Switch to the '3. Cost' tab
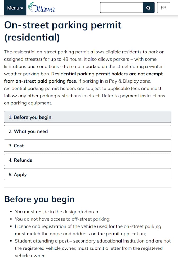 pyautogui.click(x=87, y=146)
